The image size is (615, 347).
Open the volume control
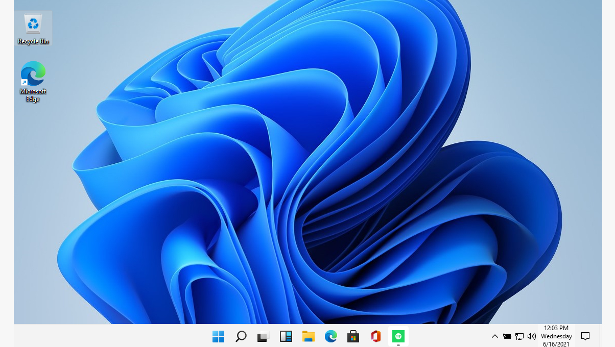532,336
